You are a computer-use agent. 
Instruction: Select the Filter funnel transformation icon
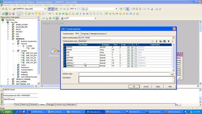point(36,14)
